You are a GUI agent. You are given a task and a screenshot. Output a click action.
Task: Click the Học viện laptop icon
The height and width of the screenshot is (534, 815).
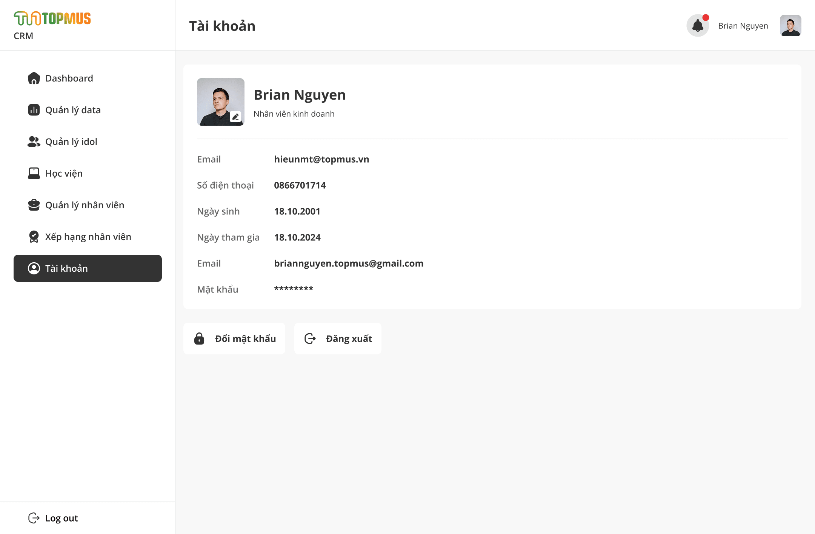click(34, 173)
